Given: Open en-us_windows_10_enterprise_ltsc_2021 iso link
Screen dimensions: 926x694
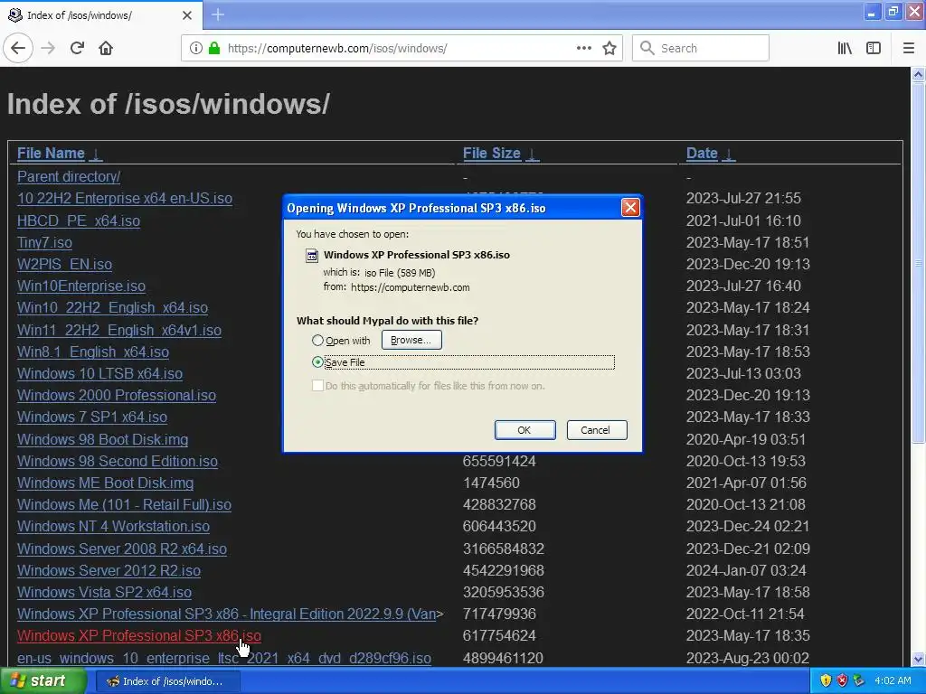Looking at the screenshot, I should click(x=224, y=658).
